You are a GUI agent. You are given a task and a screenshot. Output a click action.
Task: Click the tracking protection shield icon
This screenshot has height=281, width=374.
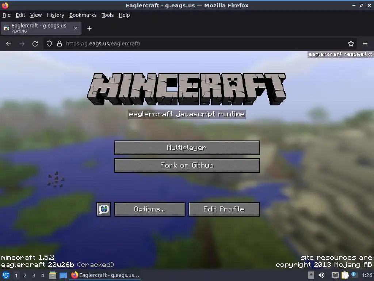click(49, 44)
